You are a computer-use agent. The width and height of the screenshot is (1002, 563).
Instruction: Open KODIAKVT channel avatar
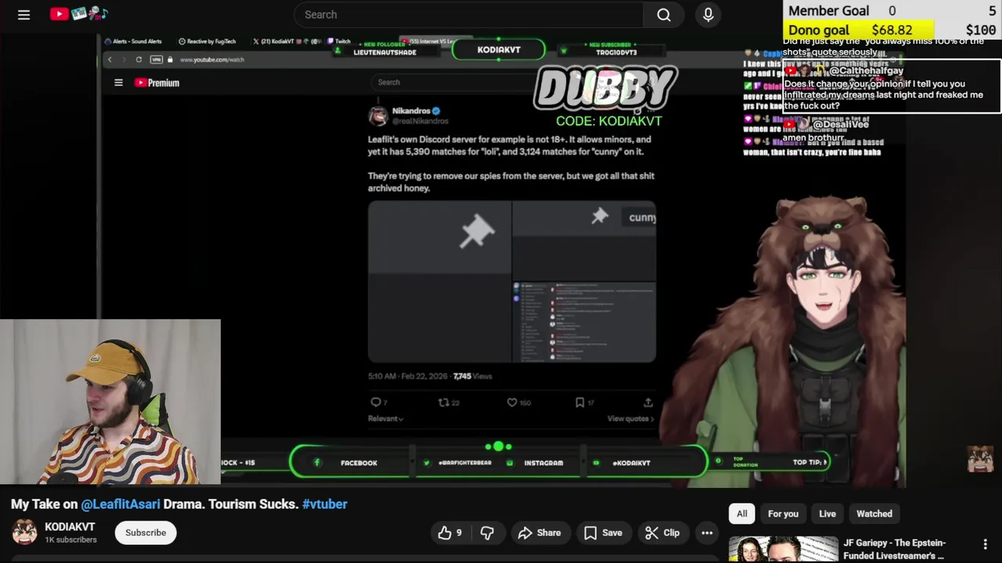coord(24,533)
